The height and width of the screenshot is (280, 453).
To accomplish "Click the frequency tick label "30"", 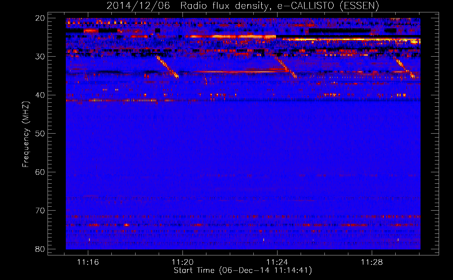I will coord(40,57).
